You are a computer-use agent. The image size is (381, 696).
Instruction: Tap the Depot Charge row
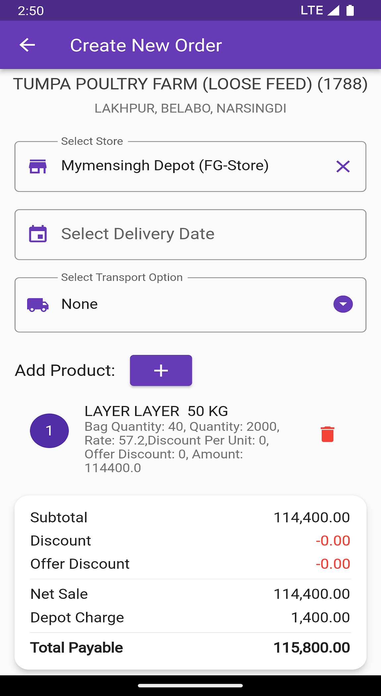pos(190,617)
